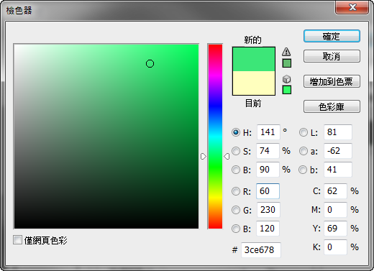Click the G field showing 230
This screenshot has width=374, height=271.
(268, 210)
